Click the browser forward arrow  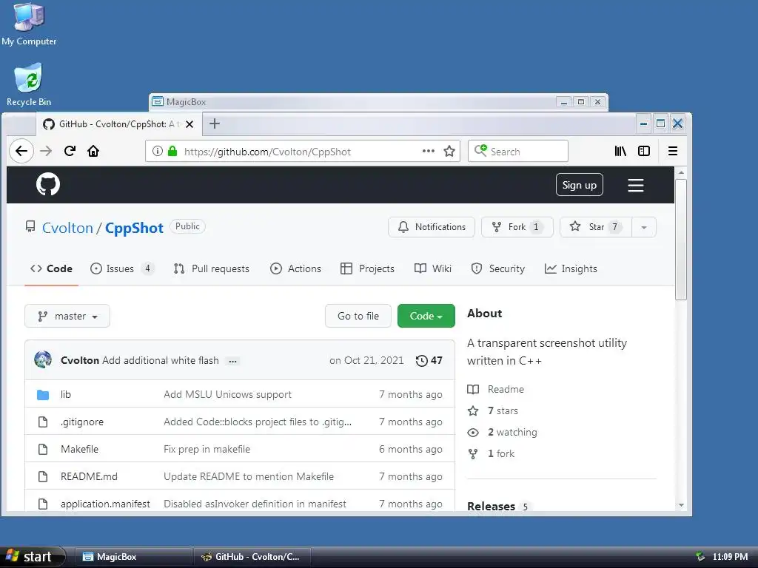46,151
